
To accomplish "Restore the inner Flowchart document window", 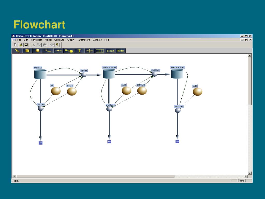I will tap(246, 40).
